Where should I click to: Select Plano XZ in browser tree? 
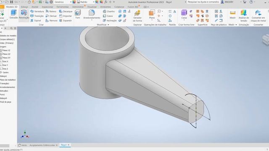pos(5,54)
